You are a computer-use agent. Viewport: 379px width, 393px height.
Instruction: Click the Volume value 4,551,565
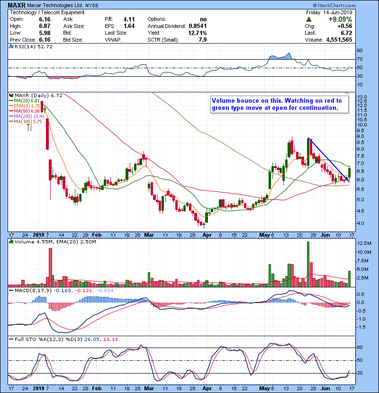point(339,40)
